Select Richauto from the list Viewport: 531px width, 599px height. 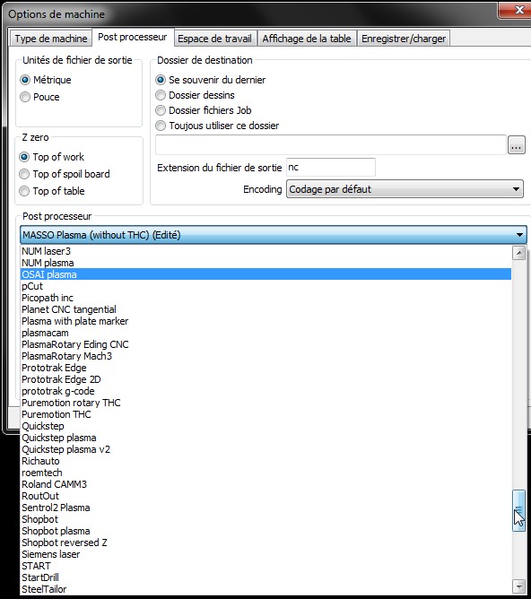tap(265, 461)
